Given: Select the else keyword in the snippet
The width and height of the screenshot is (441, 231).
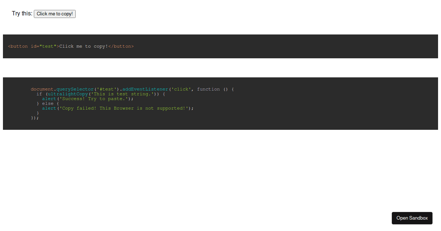Looking at the screenshot, I should point(47,103).
